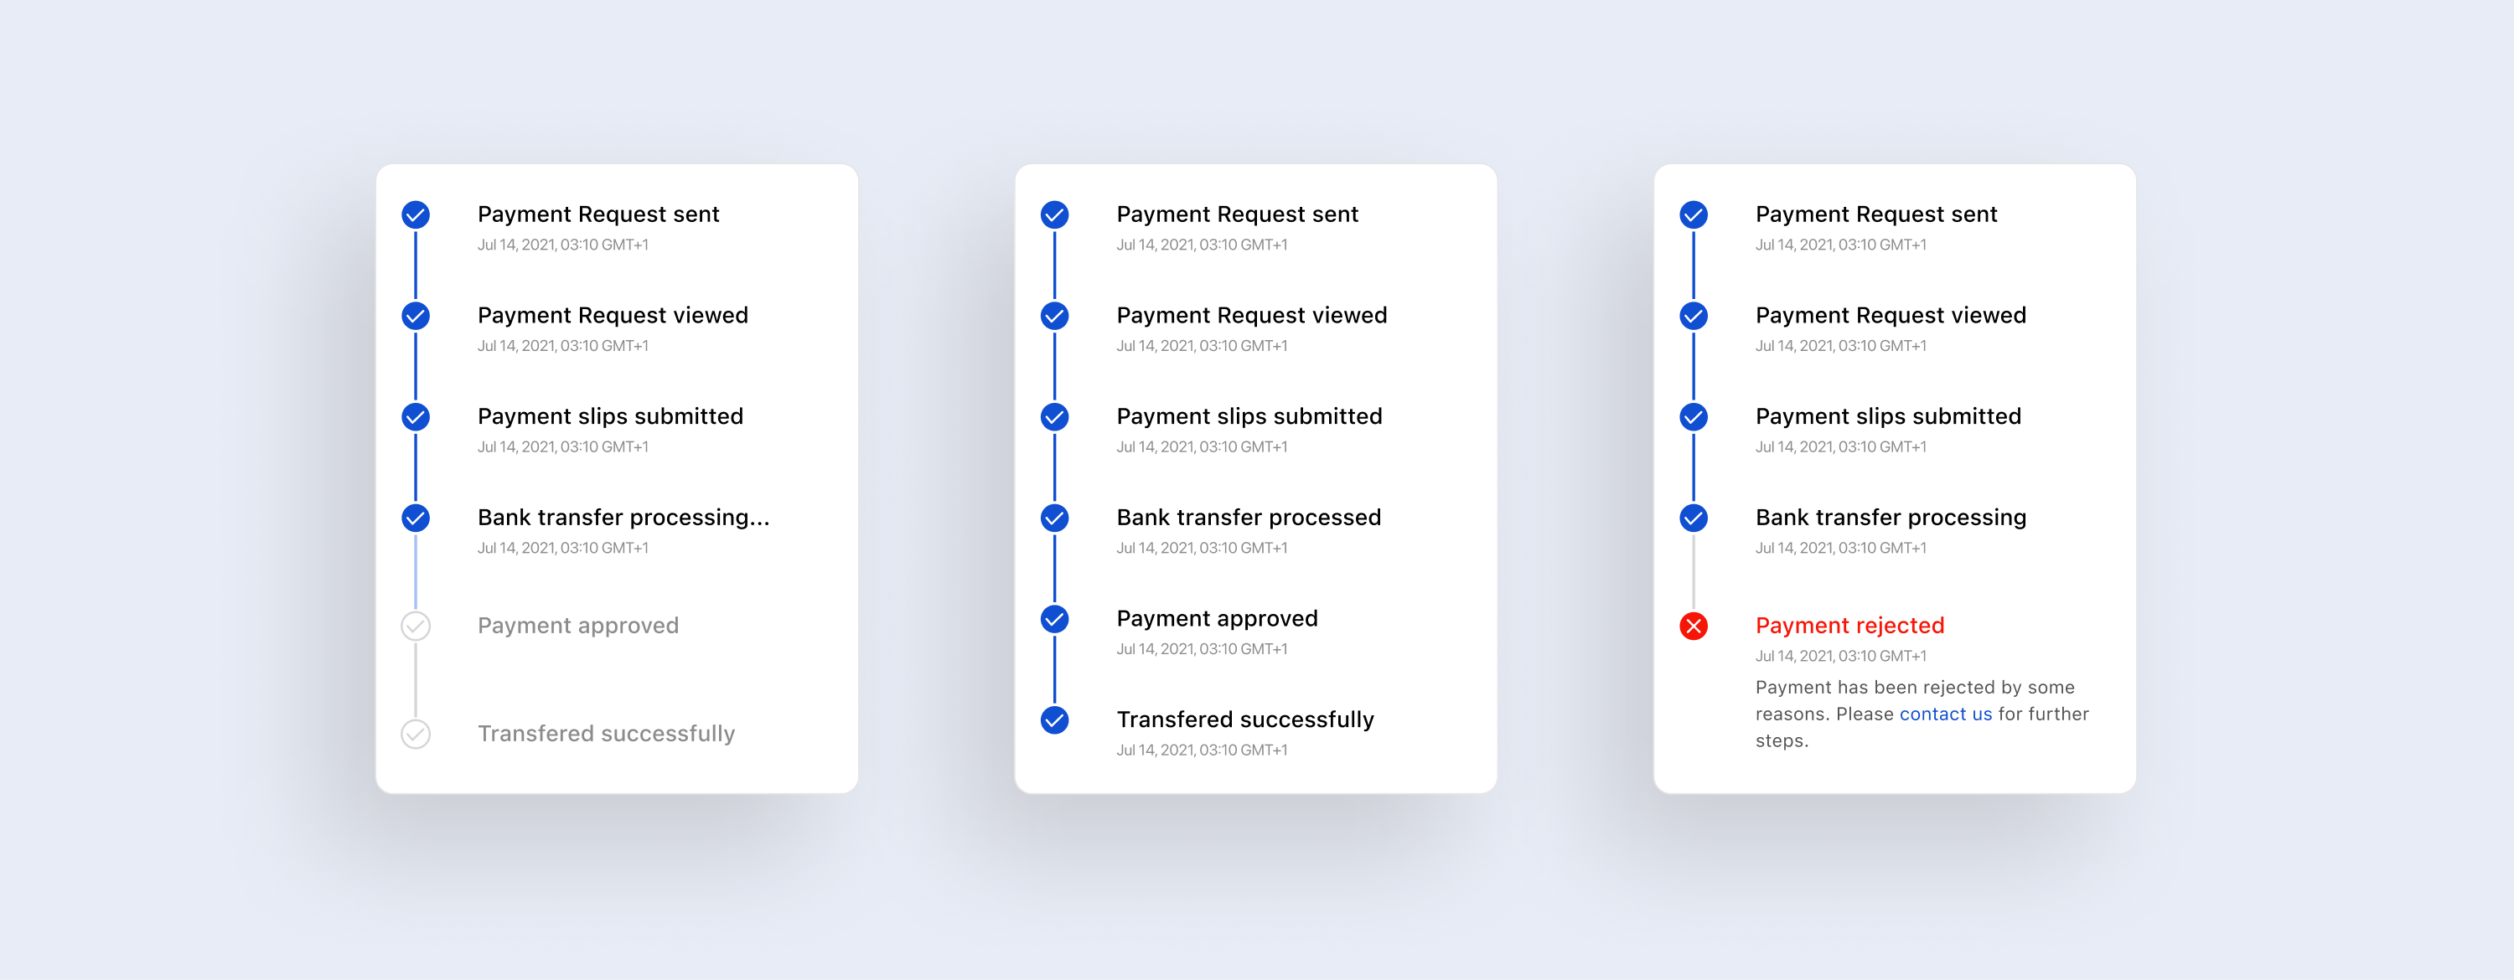
Task: Click the black "Payment approved" step title
Action: 1217,618
